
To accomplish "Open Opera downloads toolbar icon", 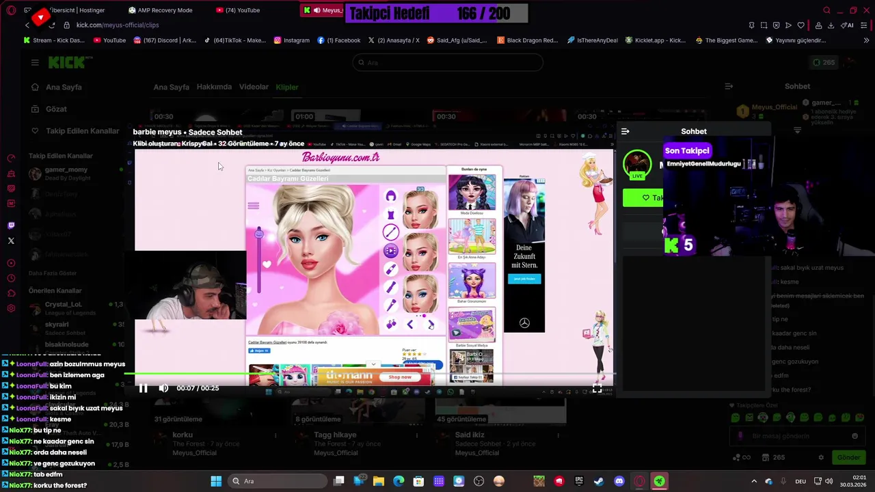I will (x=831, y=25).
